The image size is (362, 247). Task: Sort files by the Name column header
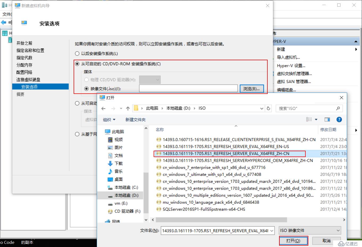point(160,130)
